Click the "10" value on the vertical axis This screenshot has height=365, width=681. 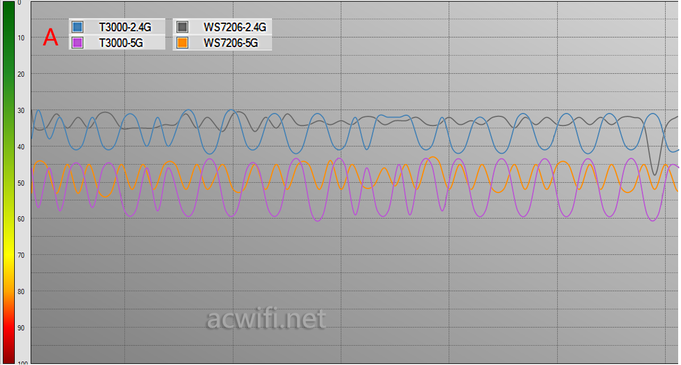pyautogui.click(x=21, y=38)
